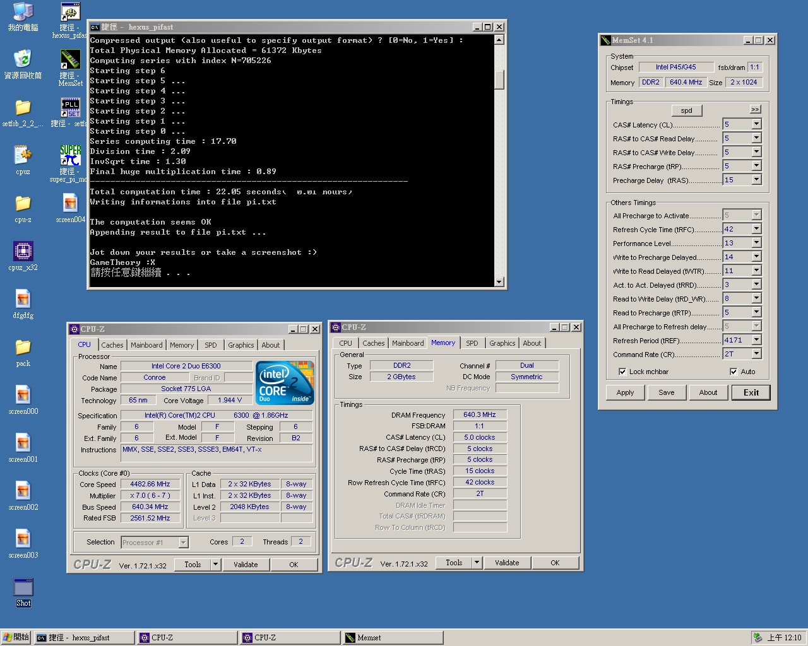Expand Refresh Cycle Time (tRFC) dropdown
Image resolution: width=808 pixels, height=646 pixels.
pyautogui.click(x=756, y=229)
